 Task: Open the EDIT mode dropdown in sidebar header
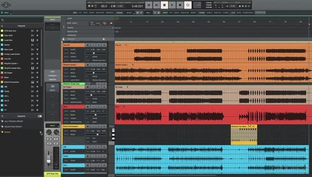click(8, 13)
